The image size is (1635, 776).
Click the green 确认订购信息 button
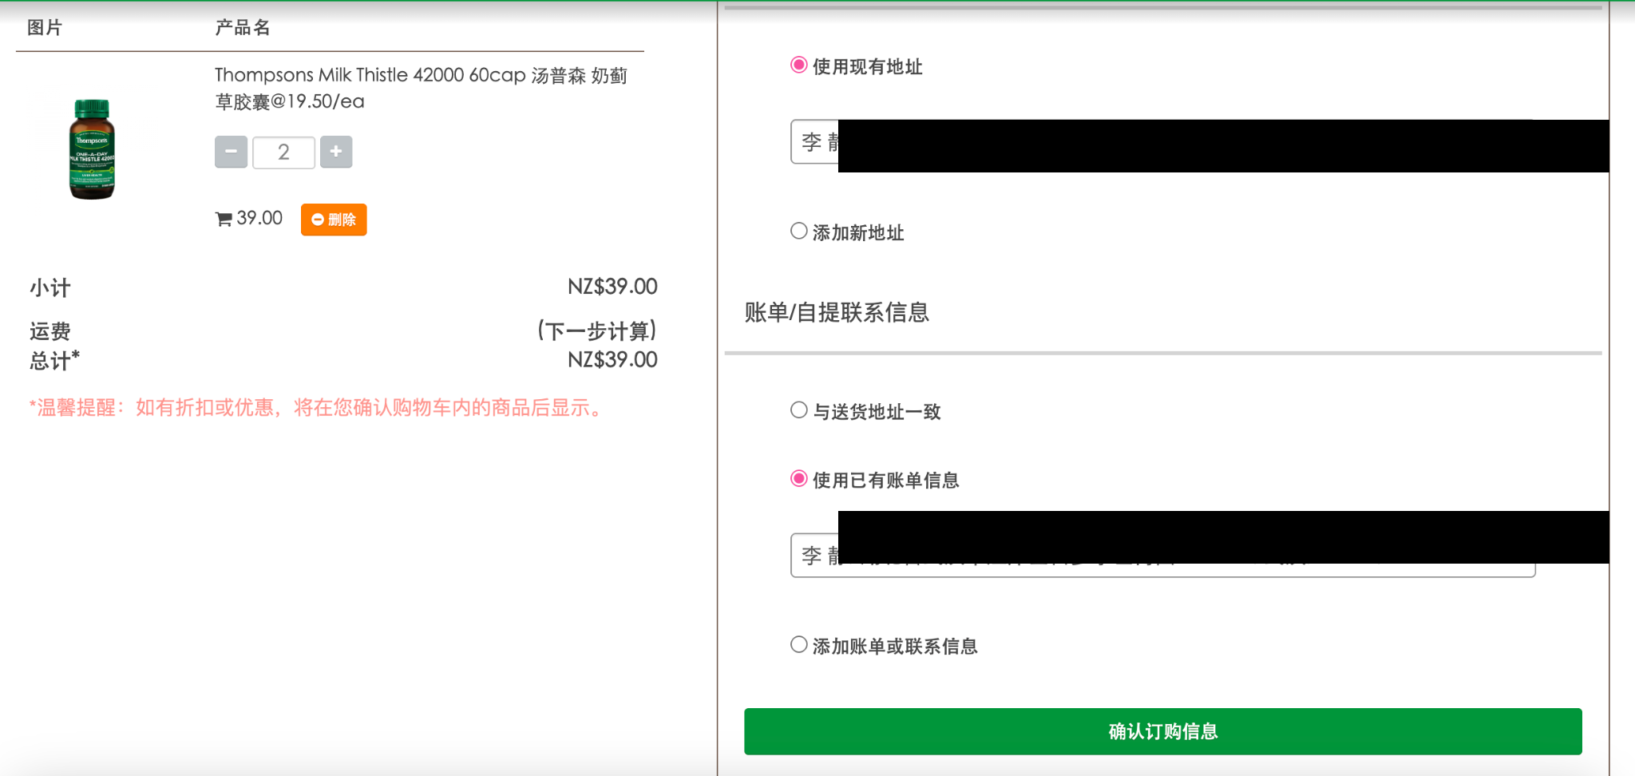click(x=1162, y=731)
